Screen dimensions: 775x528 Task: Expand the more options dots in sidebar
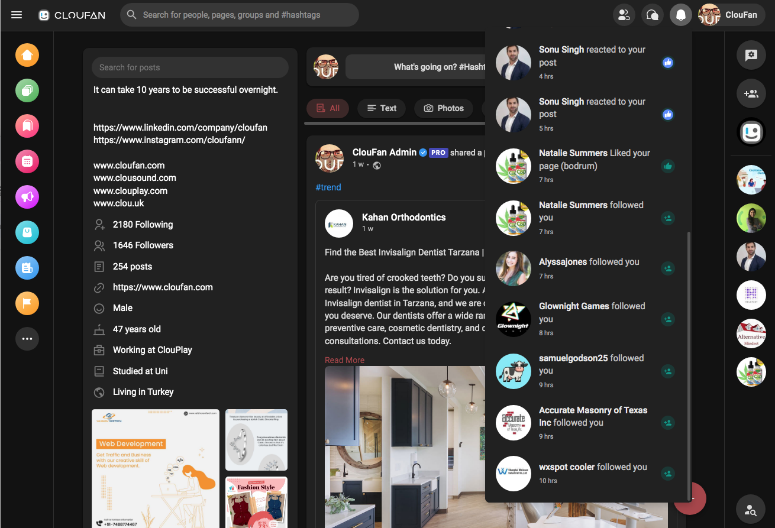pyautogui.click(x=27, y=339)
